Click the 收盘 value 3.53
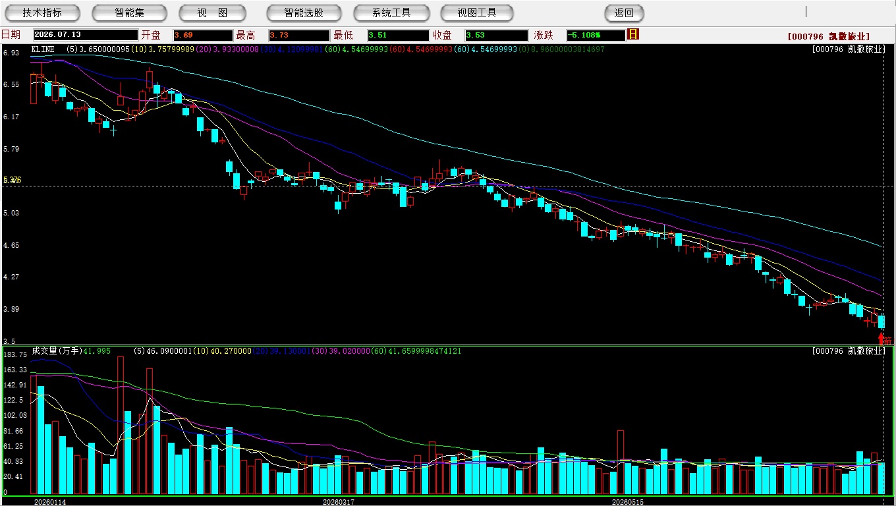The image size is (896, 506). 496,35
